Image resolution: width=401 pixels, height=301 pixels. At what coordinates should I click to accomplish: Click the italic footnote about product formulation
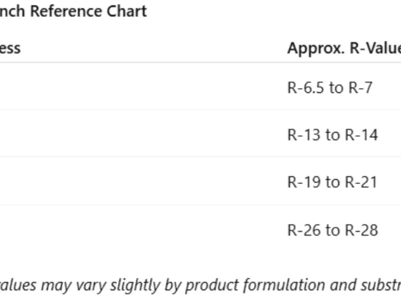tap(200, 285)
